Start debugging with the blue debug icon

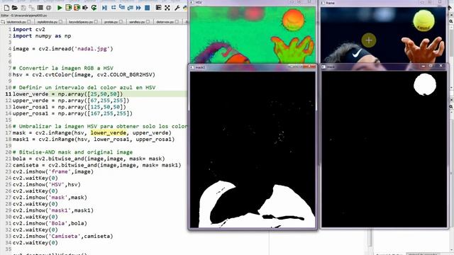(x=104, y=8)
